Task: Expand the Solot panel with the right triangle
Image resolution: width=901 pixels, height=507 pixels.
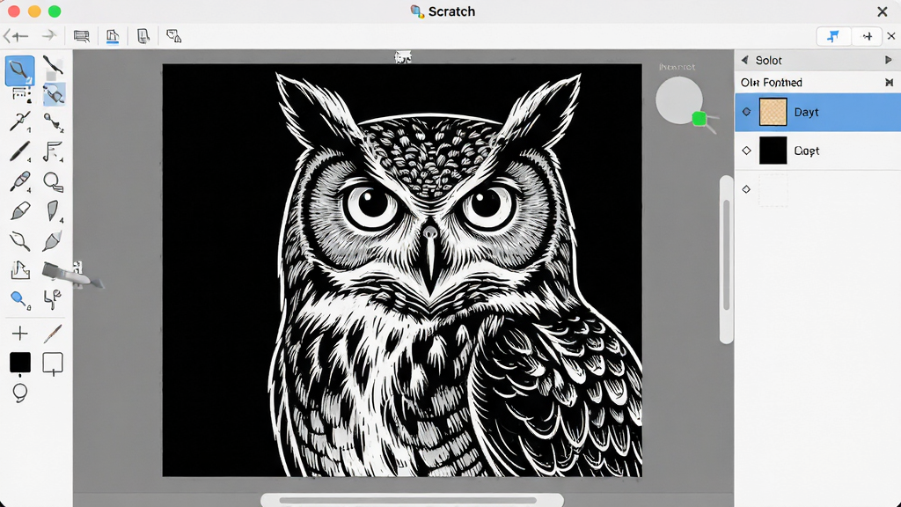Action: point(889,60)
